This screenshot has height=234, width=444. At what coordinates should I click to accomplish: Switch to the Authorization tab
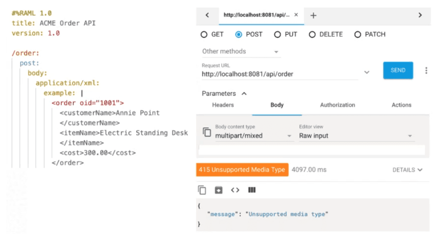[337, 105]
